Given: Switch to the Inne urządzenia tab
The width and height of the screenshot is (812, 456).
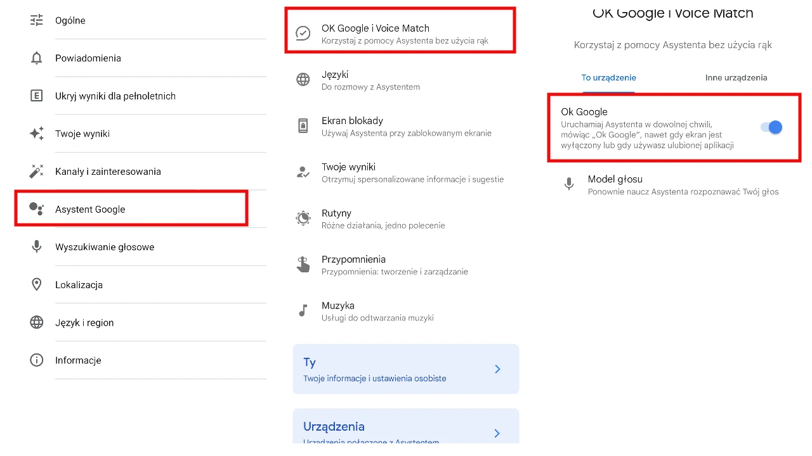Looking at the screenshot, I should [x=736, y=77].
